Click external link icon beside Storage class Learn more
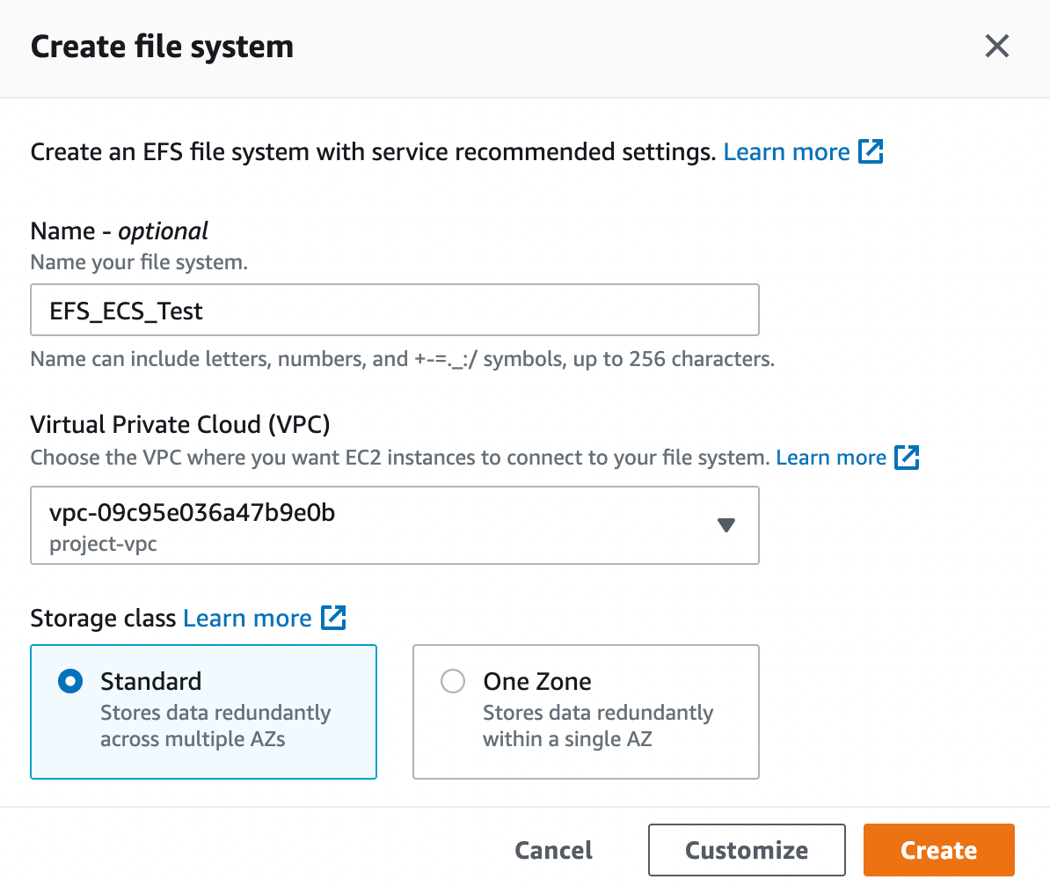 tap(333, 618)
